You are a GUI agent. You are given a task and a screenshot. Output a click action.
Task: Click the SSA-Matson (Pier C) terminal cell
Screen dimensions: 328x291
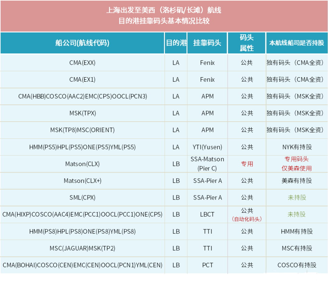point(207,164)
